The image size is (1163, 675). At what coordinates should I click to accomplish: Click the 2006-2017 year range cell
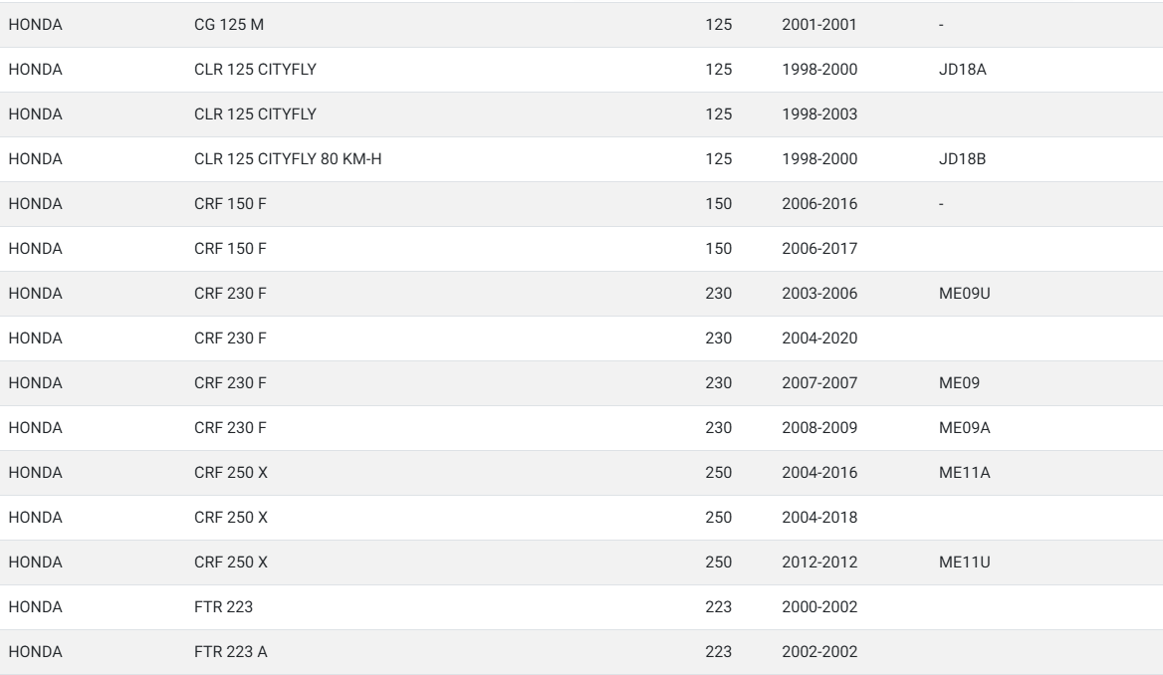tap(819, 249)
